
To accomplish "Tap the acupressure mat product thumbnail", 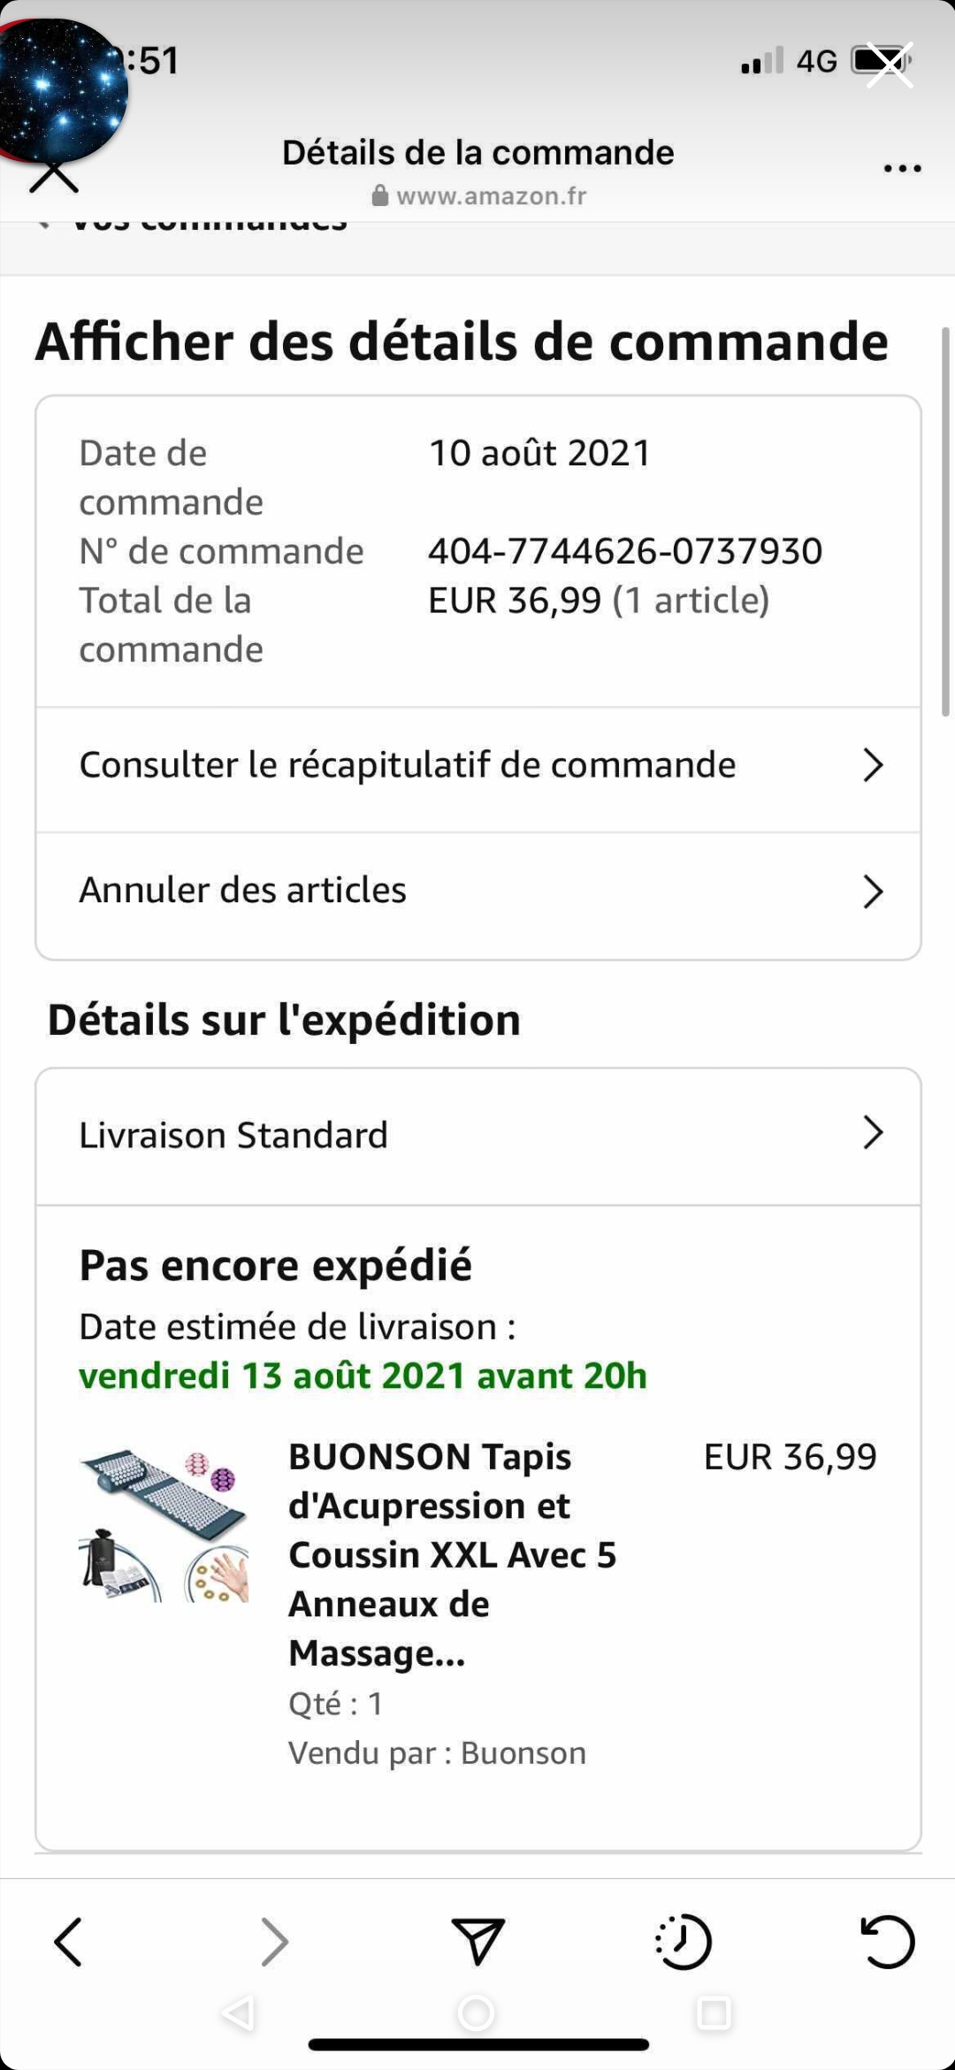I will pos(164,1525).
